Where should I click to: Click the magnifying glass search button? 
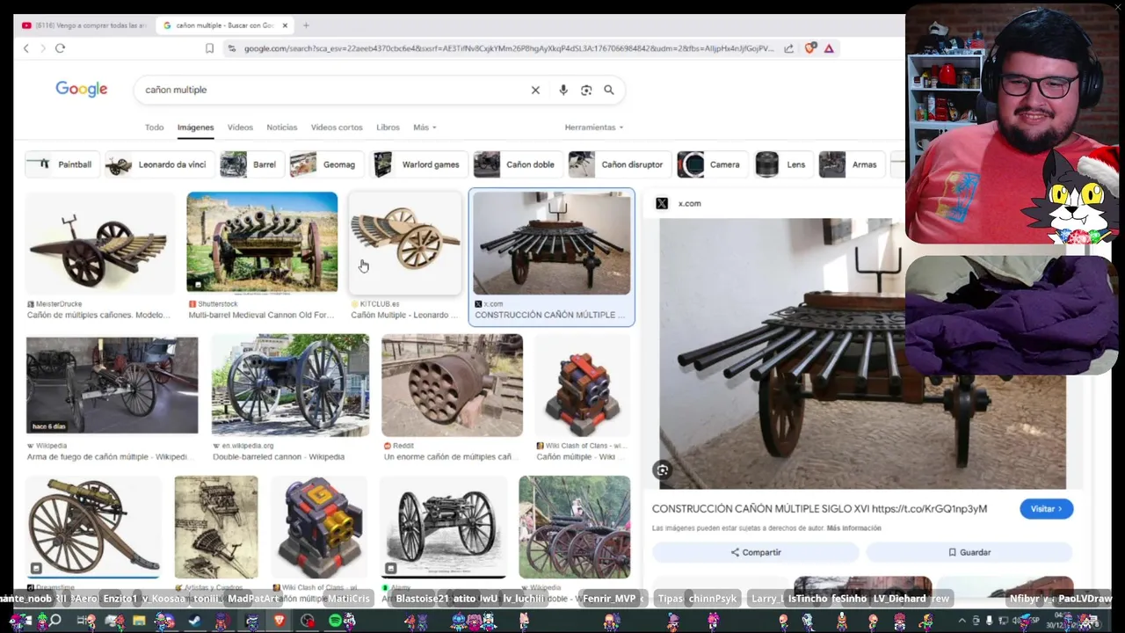coord(609,90)
